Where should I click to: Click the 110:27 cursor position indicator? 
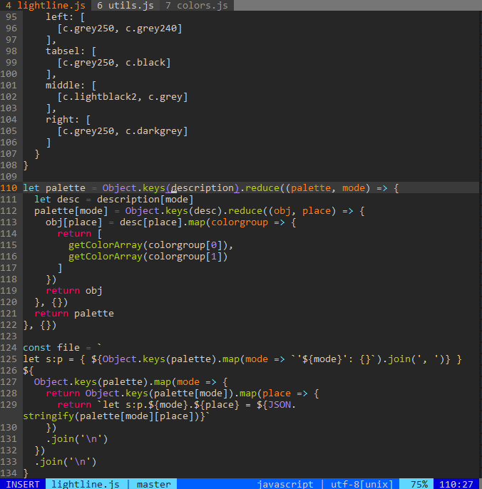click(x=456, y=484)
